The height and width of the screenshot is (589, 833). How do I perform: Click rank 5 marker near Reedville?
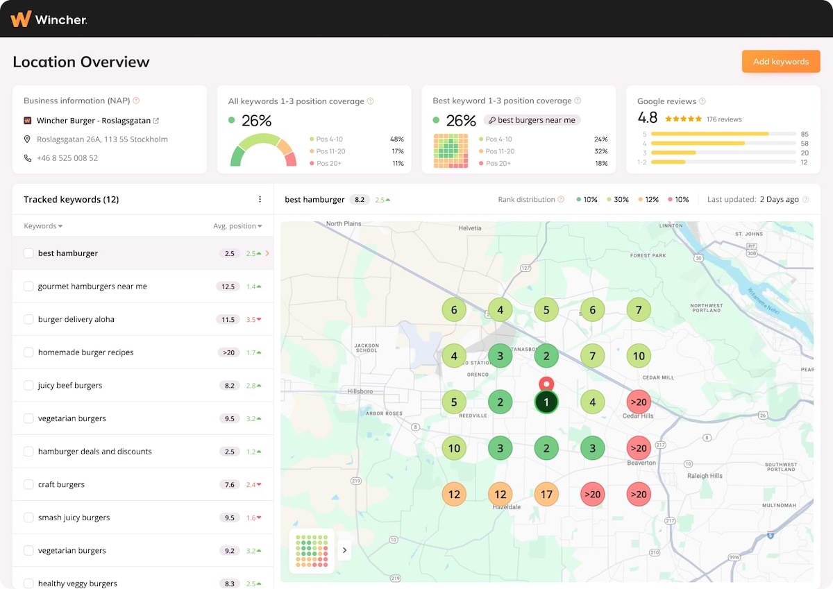click(454, 402)
